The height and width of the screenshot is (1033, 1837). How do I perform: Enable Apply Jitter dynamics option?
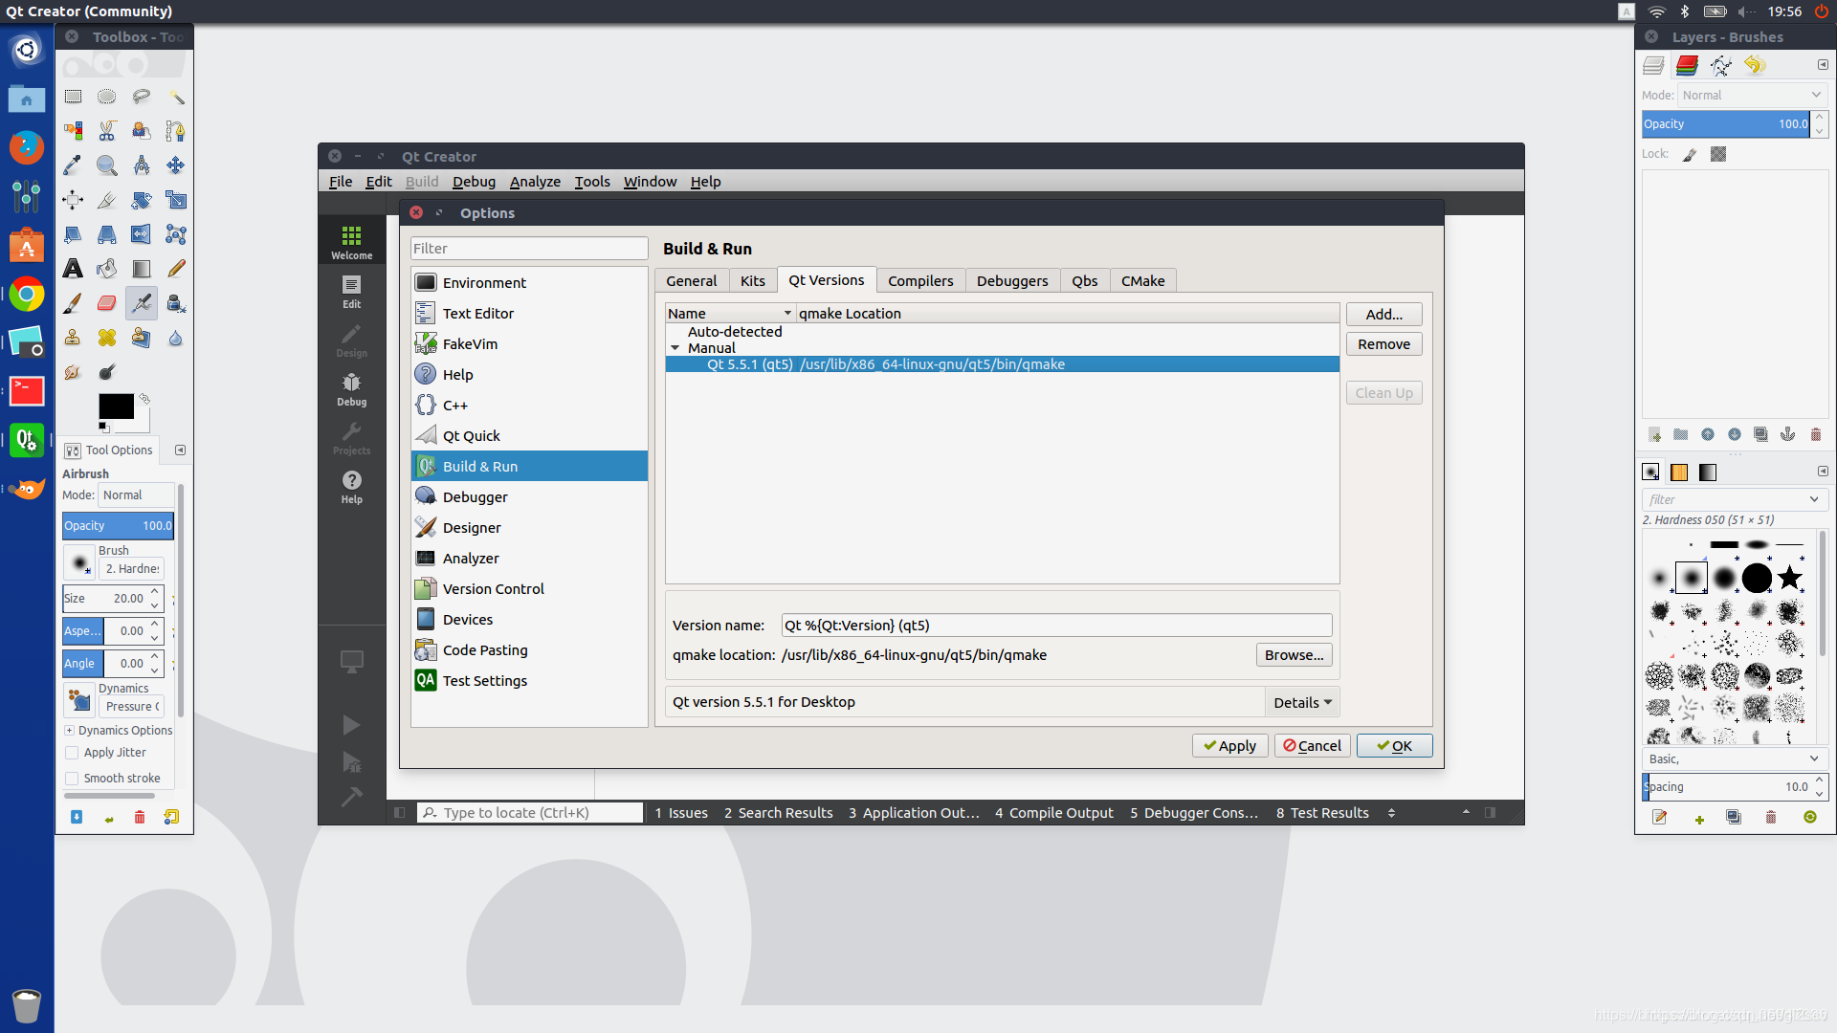(x=71, y=752)
